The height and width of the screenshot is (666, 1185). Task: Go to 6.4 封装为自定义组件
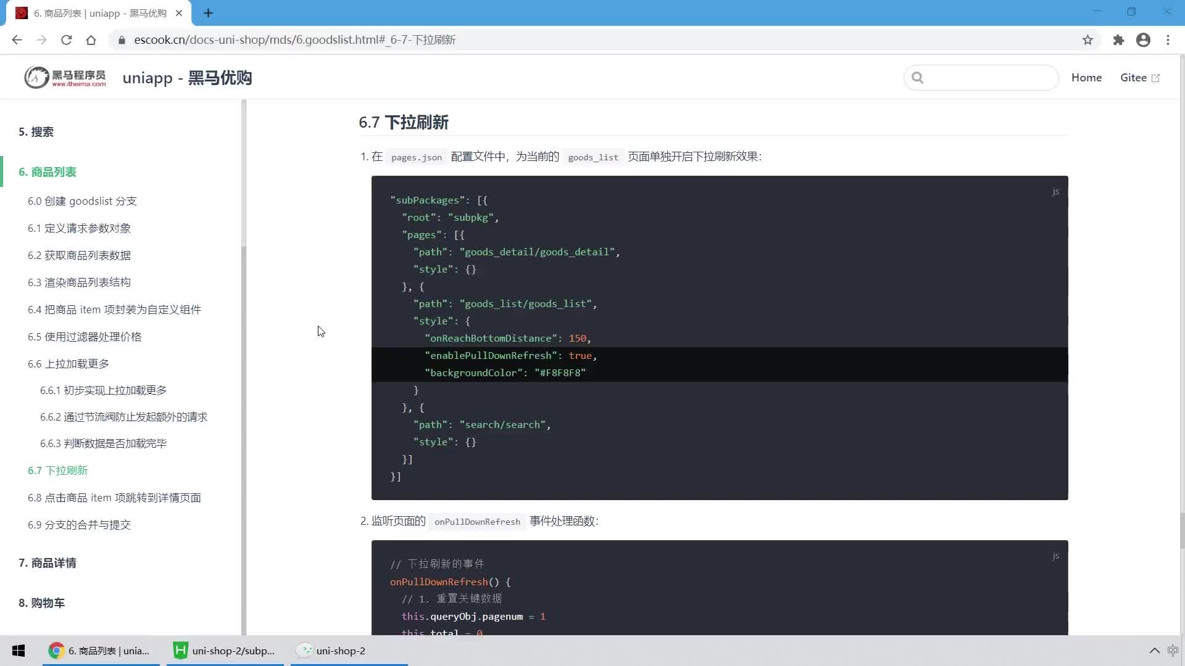point(114,310)
